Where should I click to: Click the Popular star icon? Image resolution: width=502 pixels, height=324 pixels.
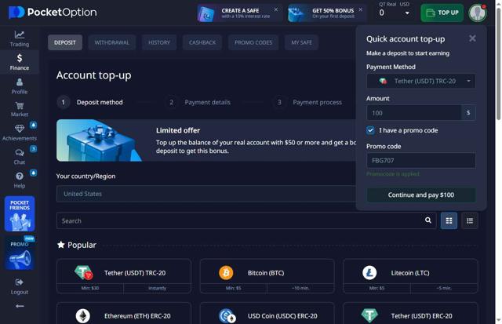61,245
